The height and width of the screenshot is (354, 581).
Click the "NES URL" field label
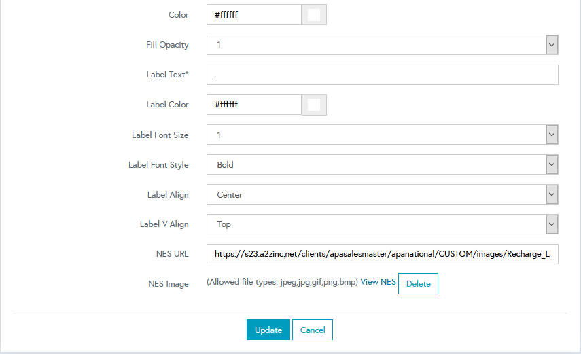pyautogui.click(x=172, y=254)
